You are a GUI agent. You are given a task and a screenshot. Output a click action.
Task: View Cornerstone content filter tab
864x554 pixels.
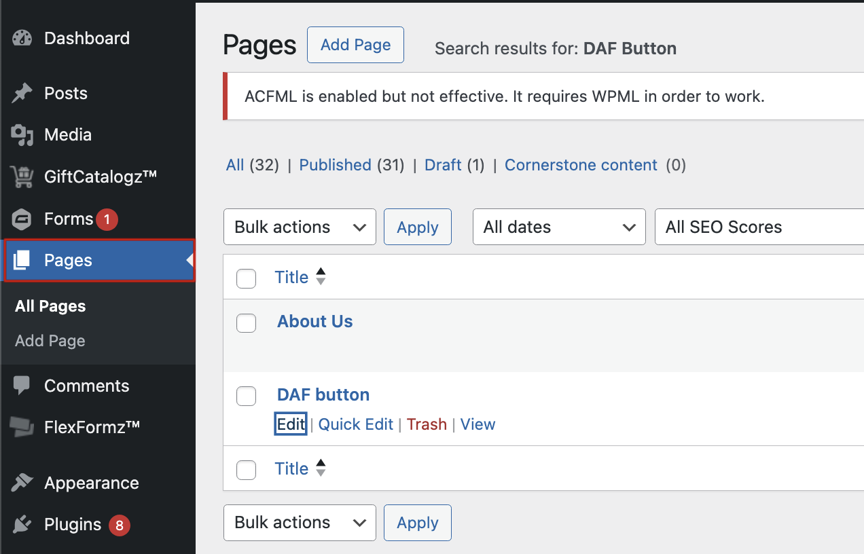tap(581, 165)
